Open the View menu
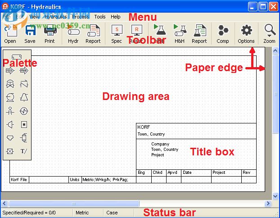 point(34,17)
